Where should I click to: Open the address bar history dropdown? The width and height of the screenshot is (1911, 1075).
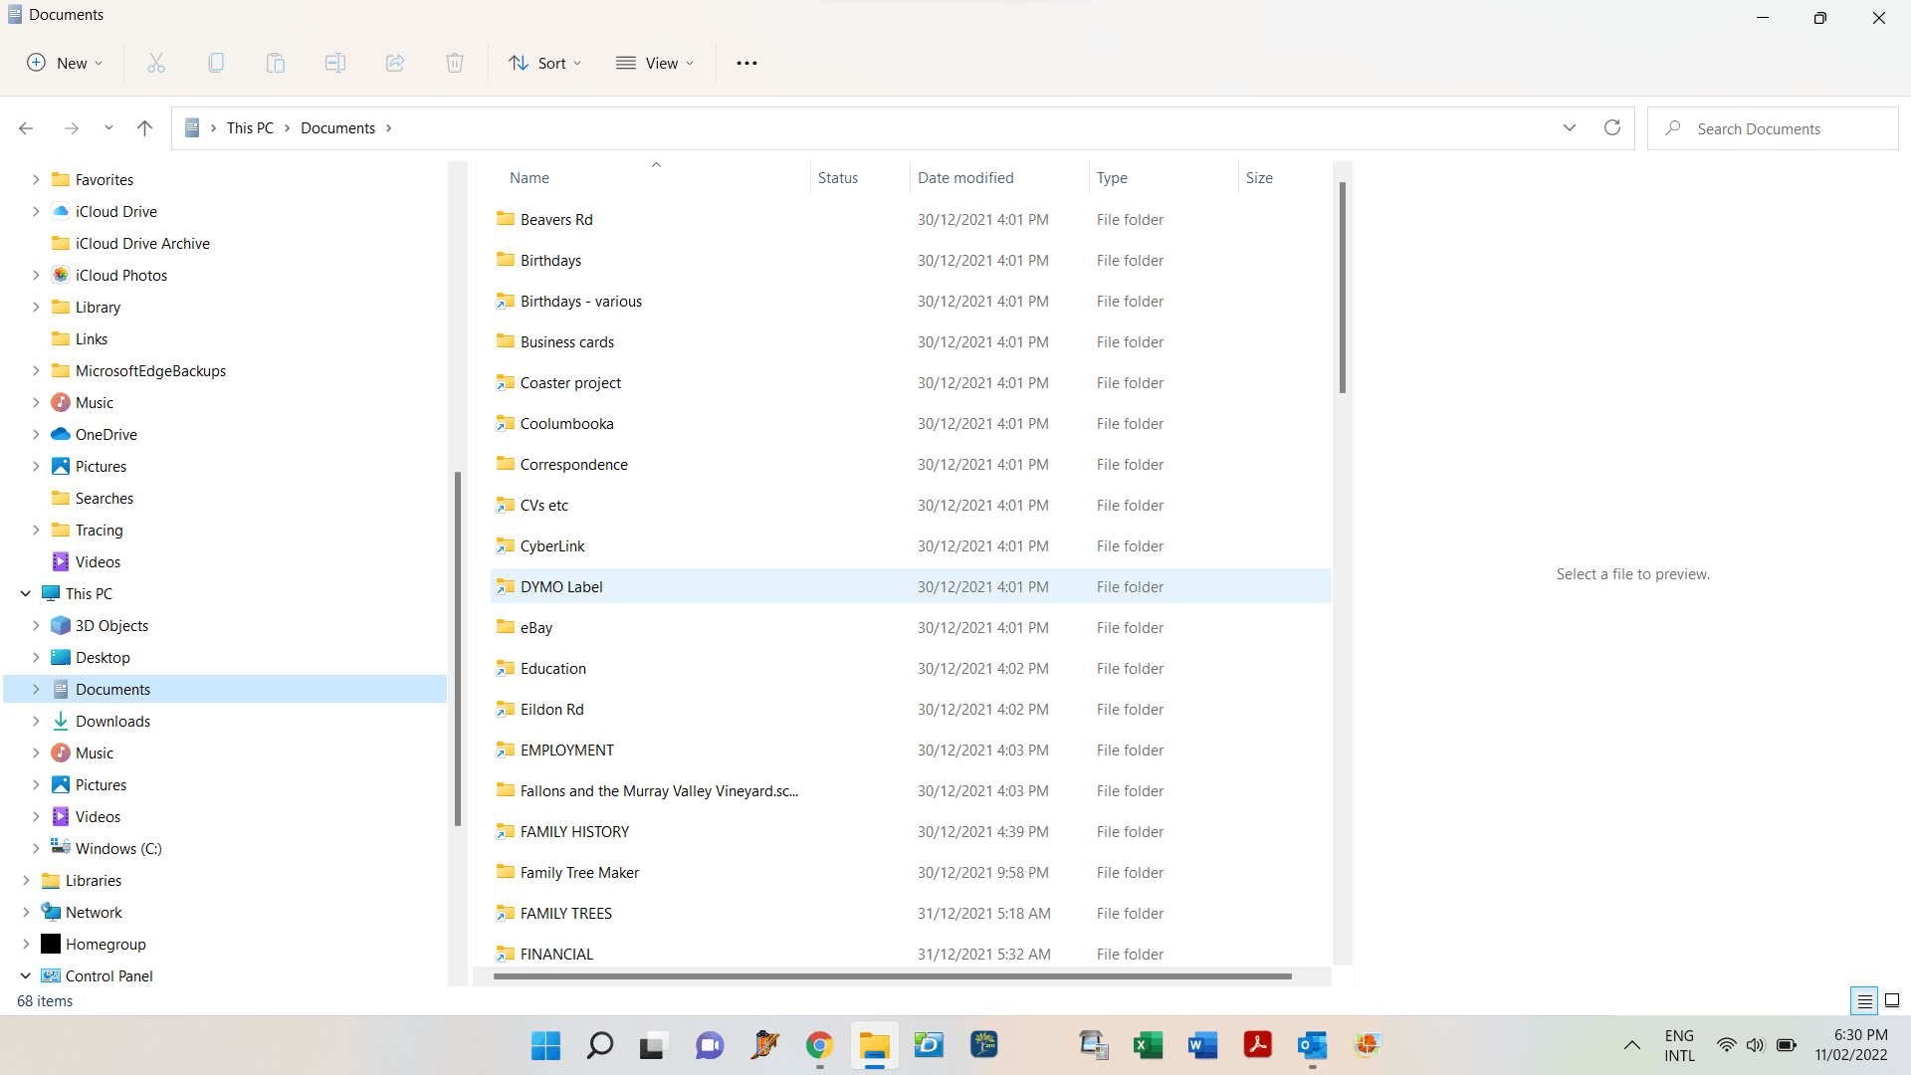[x=1570, y=127]
